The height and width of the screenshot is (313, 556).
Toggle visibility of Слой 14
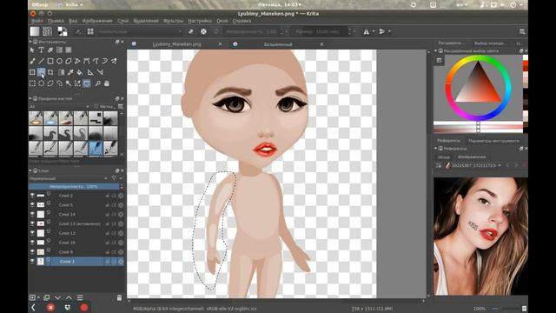(32, 215)
